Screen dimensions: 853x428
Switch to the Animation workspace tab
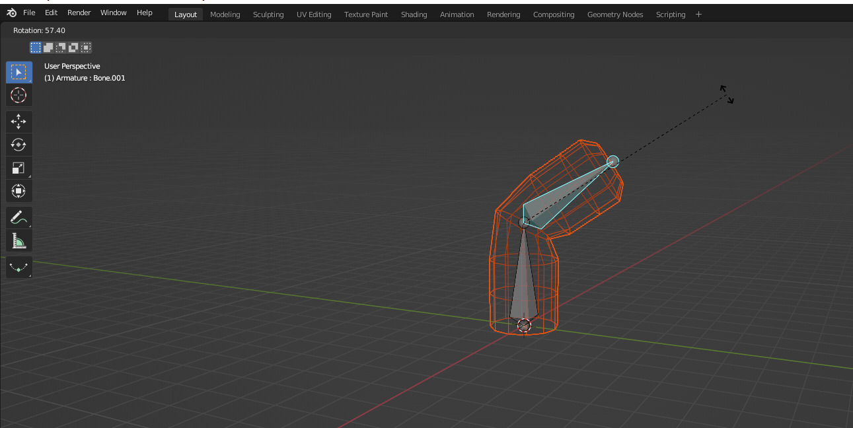tap(457, 14)
